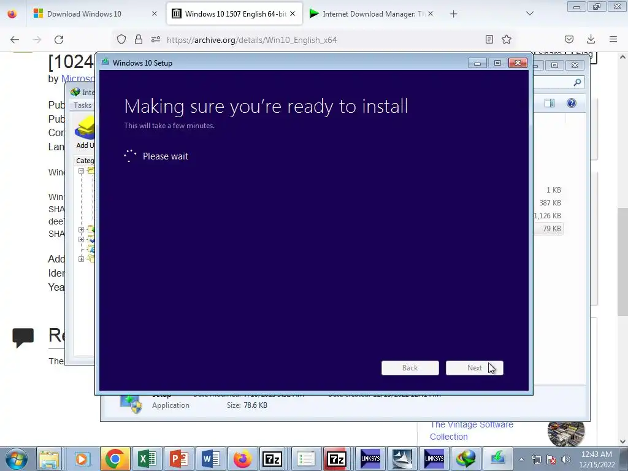Select the 387 KB file row
The width and height of the screenshot is (628, 471).
(549, 202)
